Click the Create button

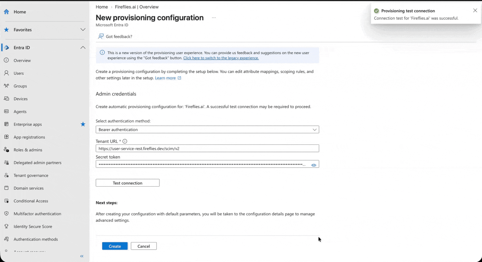(x=115, y=246)
